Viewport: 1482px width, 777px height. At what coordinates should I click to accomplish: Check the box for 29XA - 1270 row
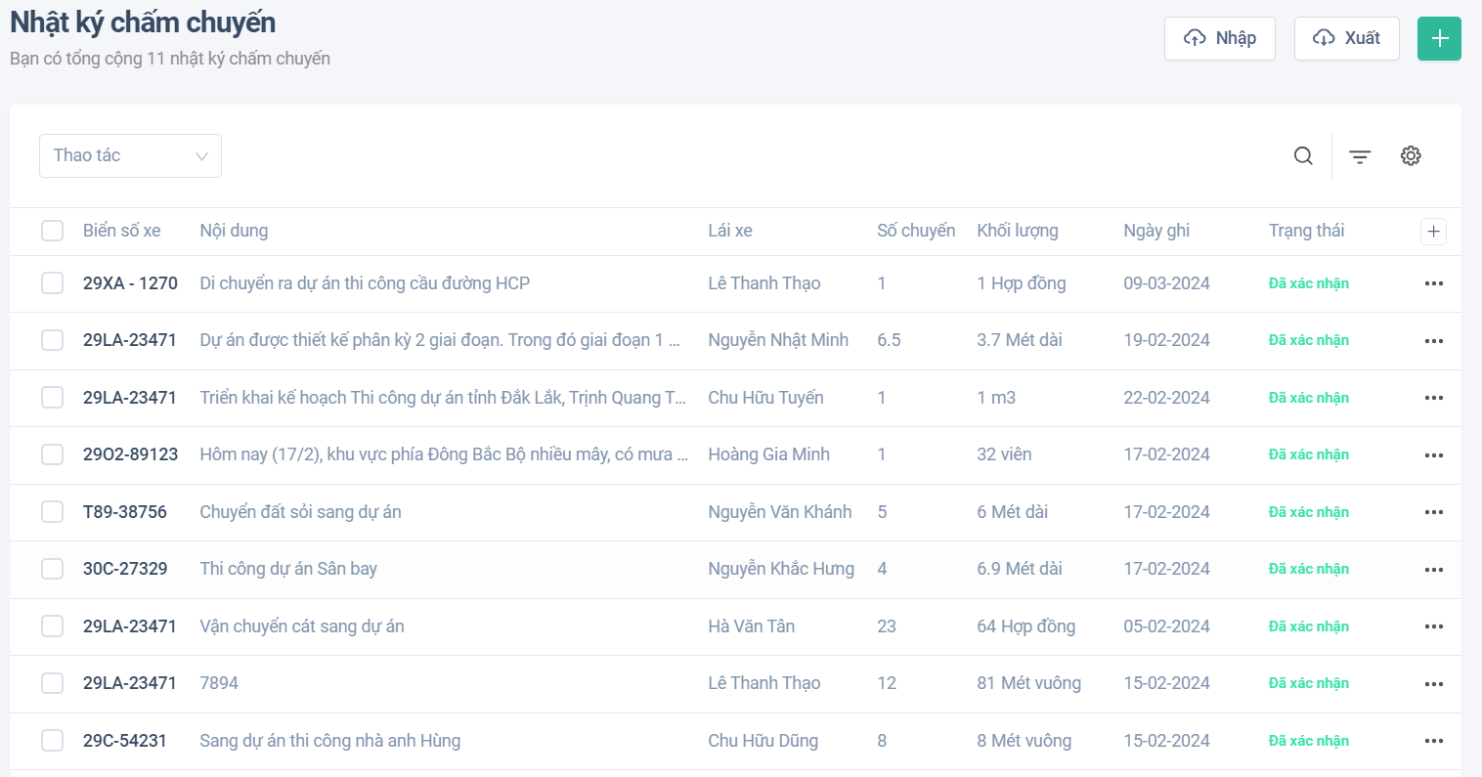point(53,284)
